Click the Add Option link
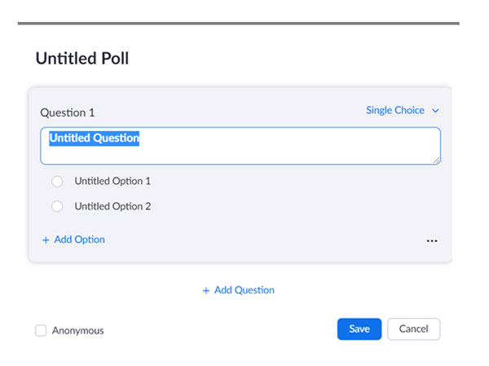Viewport: 489px width, 366px height. [79, 240]
